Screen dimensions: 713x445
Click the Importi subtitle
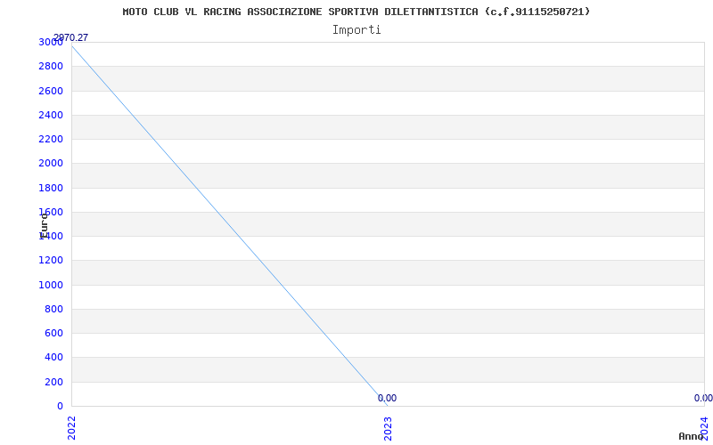pyautogui.click(x=356, y=30)
